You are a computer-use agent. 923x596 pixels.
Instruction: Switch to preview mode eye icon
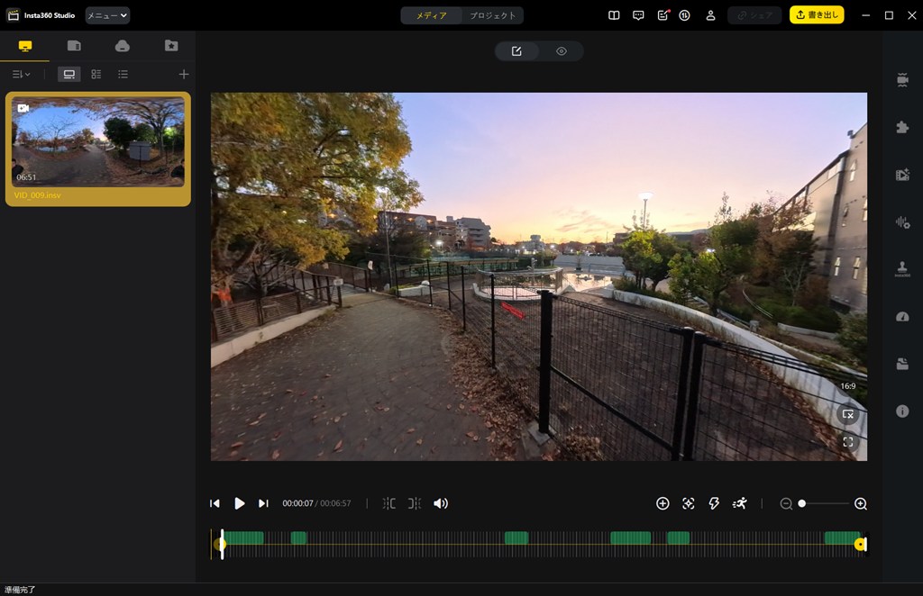point(562,51)
